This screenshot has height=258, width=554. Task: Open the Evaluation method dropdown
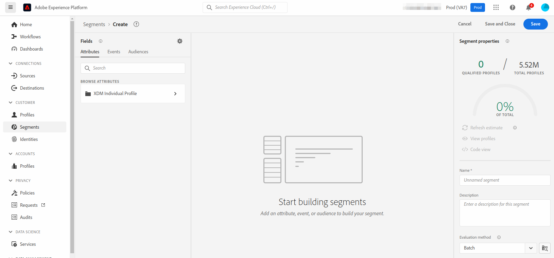[x=531, y=248]
